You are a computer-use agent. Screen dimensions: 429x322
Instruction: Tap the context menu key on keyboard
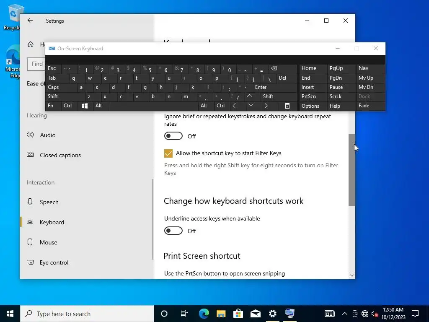click(x=287, y=106)
